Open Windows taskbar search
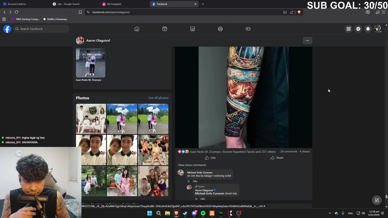388x218 pixels. pos(159,213)
